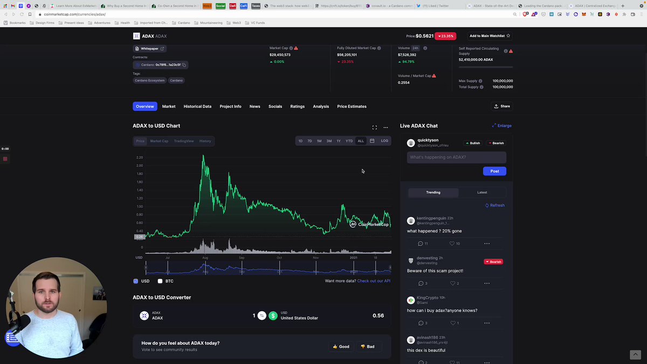Open the Check out our API link
The image size is (647, 364).
point(374,281)
